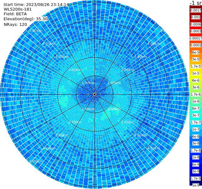Image resolution: width=202 pixels, height=189 pixels.
Task: Click the southeast 2.00km range label
Action: tap(127, 122)
